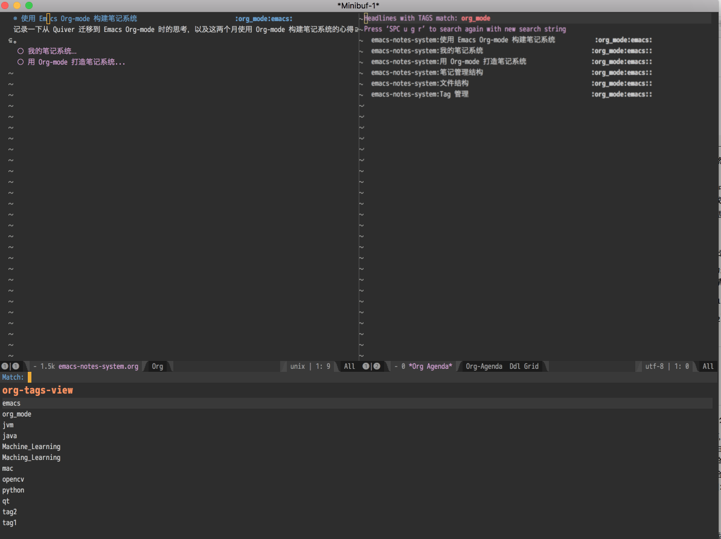The width and height of the screenshot is (721, 539).
Task: Expand the folded 我的笔记系统... heading
Action: (x=53, y=51)
